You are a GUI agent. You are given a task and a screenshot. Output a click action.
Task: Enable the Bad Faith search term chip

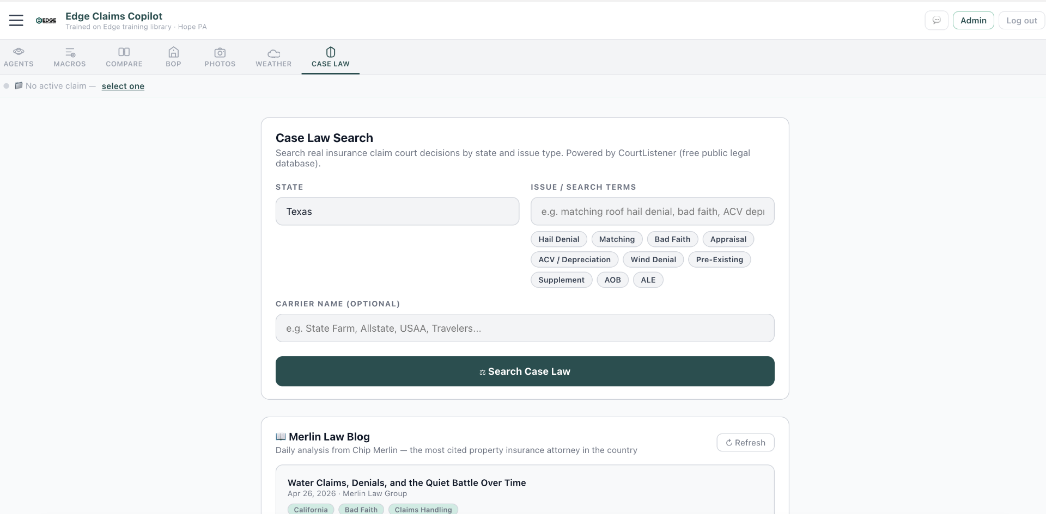pos(672,239)
